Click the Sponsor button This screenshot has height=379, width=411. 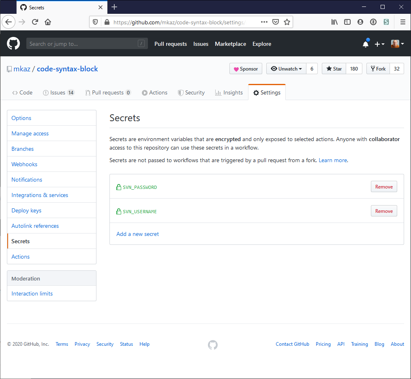coord(246,69)
